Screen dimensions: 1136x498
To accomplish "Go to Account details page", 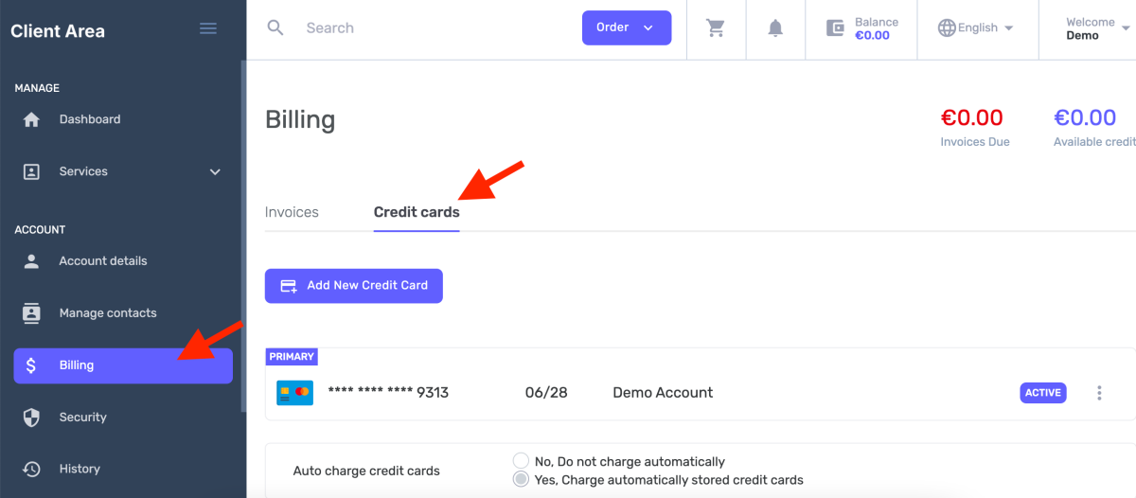I will click(x=102, y=261).
